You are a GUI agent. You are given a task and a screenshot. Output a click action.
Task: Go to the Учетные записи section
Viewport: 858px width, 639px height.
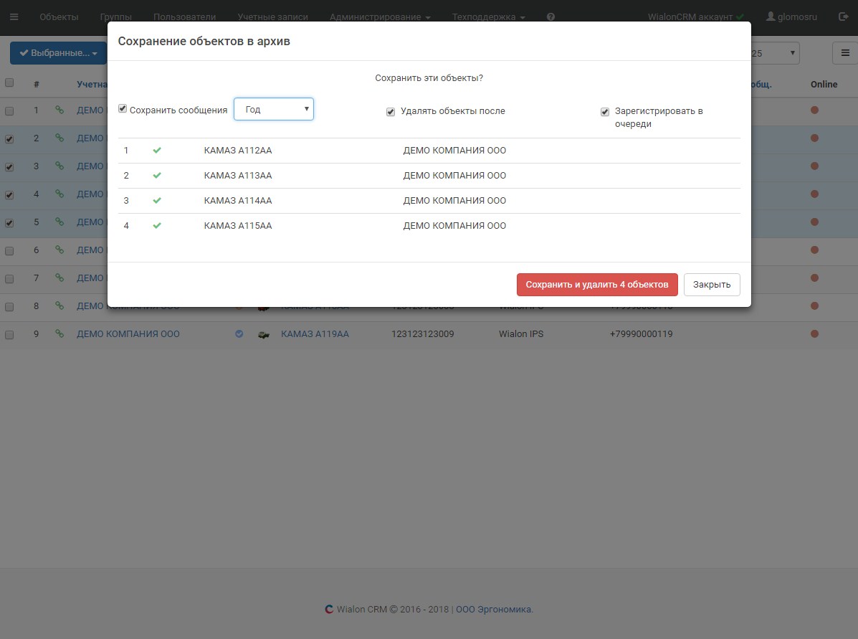pos(272,16)
